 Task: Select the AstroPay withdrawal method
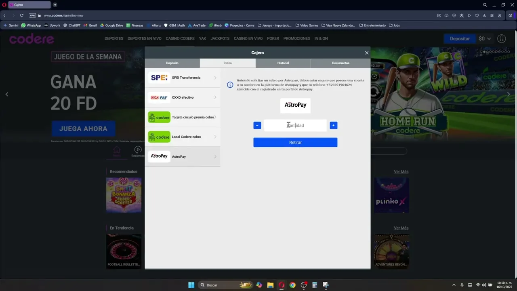coord(183,156)
